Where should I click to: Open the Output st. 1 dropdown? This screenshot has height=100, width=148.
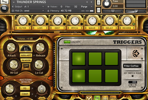(x=28, y=7)
